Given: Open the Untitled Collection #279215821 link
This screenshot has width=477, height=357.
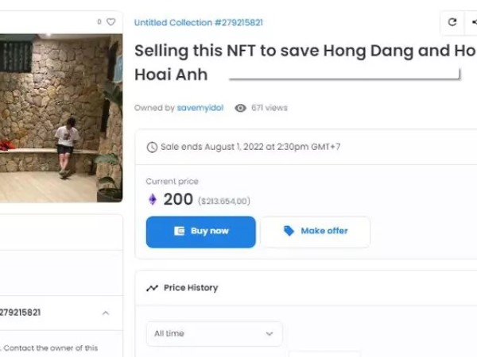Looking at the screenshot, I should (x=199, y=23).
